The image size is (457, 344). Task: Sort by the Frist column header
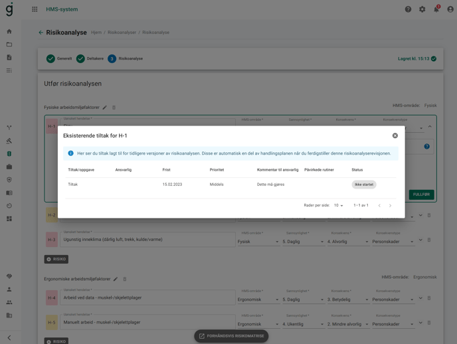click(167, 170)
